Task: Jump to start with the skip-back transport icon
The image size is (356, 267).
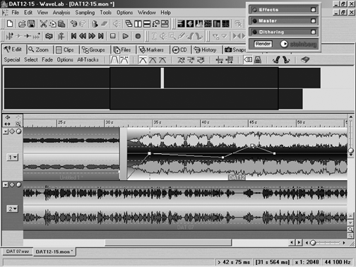Action: click(x=73, y=36)
